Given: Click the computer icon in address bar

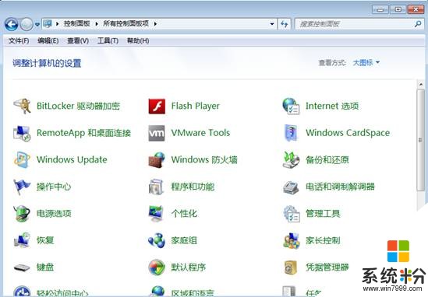Looking at the screenshot, I should (x=48, y=24).
